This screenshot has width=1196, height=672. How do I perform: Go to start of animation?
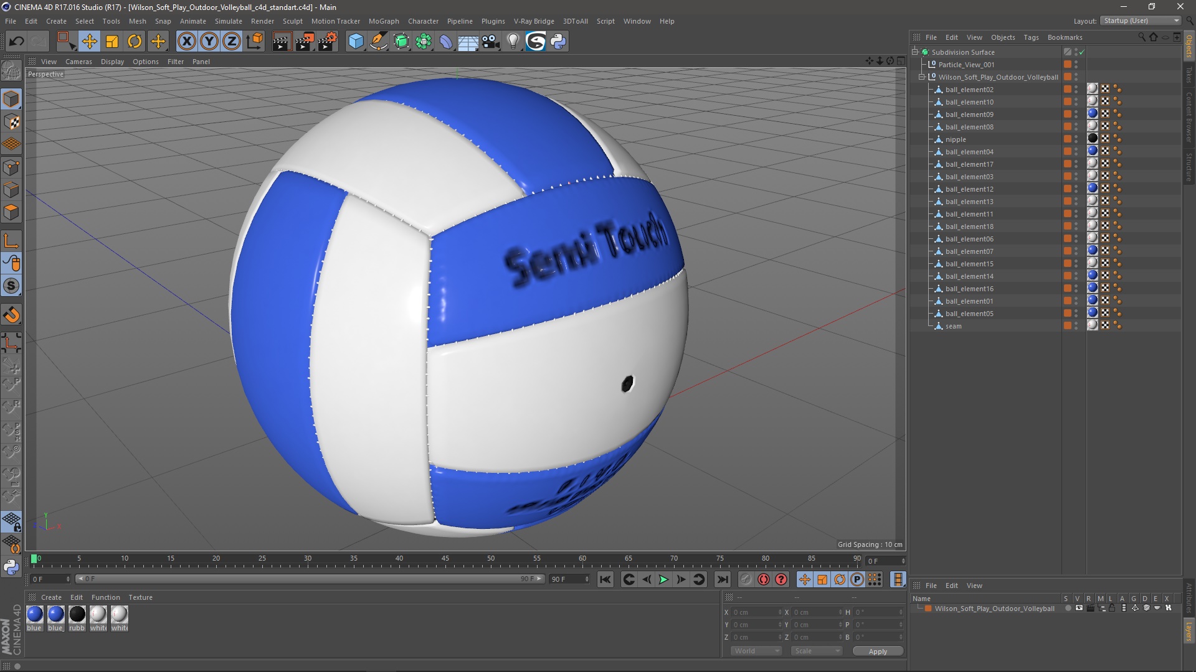coord(605,580)
